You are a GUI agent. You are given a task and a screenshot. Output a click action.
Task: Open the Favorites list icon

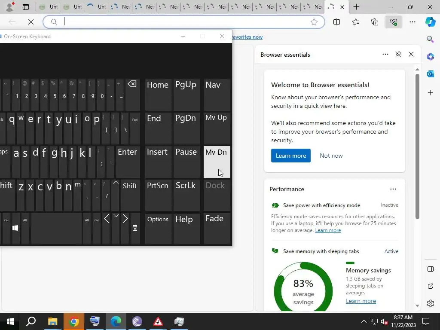(x=355, y=22)
